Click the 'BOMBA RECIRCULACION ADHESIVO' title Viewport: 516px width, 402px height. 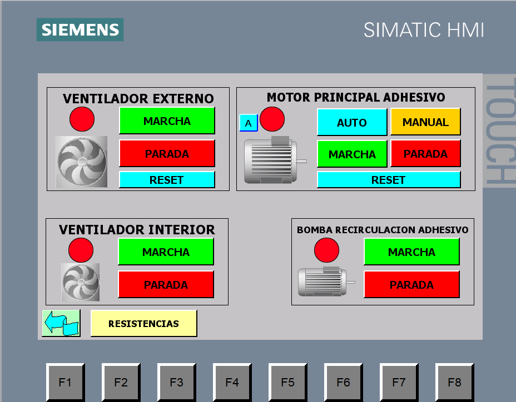[383, 230]
